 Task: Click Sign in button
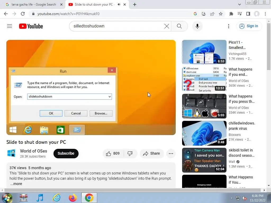tap(249, 26)
